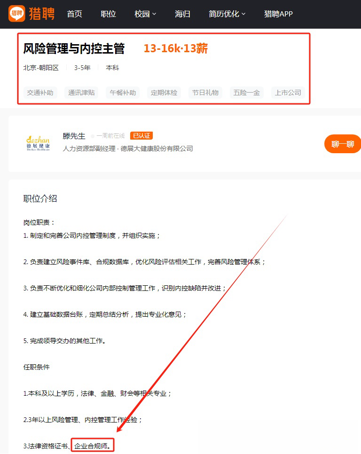Click the 定期体检 benefit tag

pyautogui.click(x=164, y=93)
